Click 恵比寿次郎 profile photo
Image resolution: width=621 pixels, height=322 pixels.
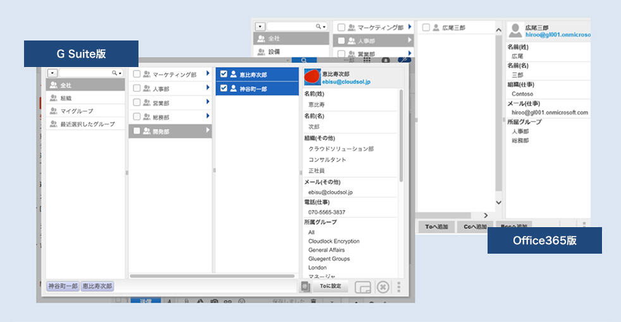click(312, 77)
